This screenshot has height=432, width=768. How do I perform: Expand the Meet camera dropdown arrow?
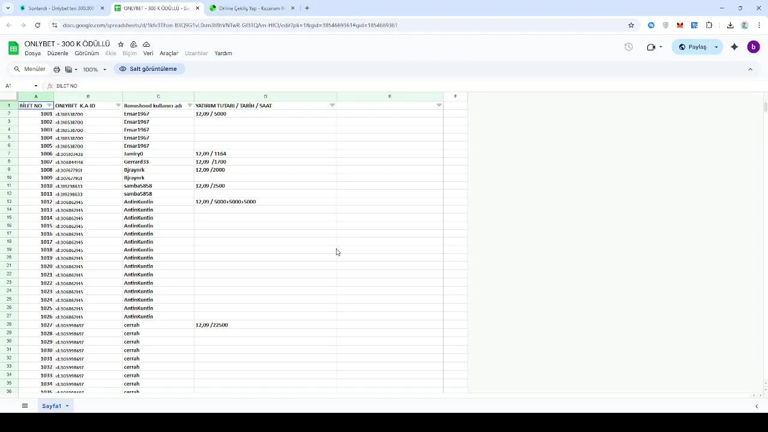[661, 47]
